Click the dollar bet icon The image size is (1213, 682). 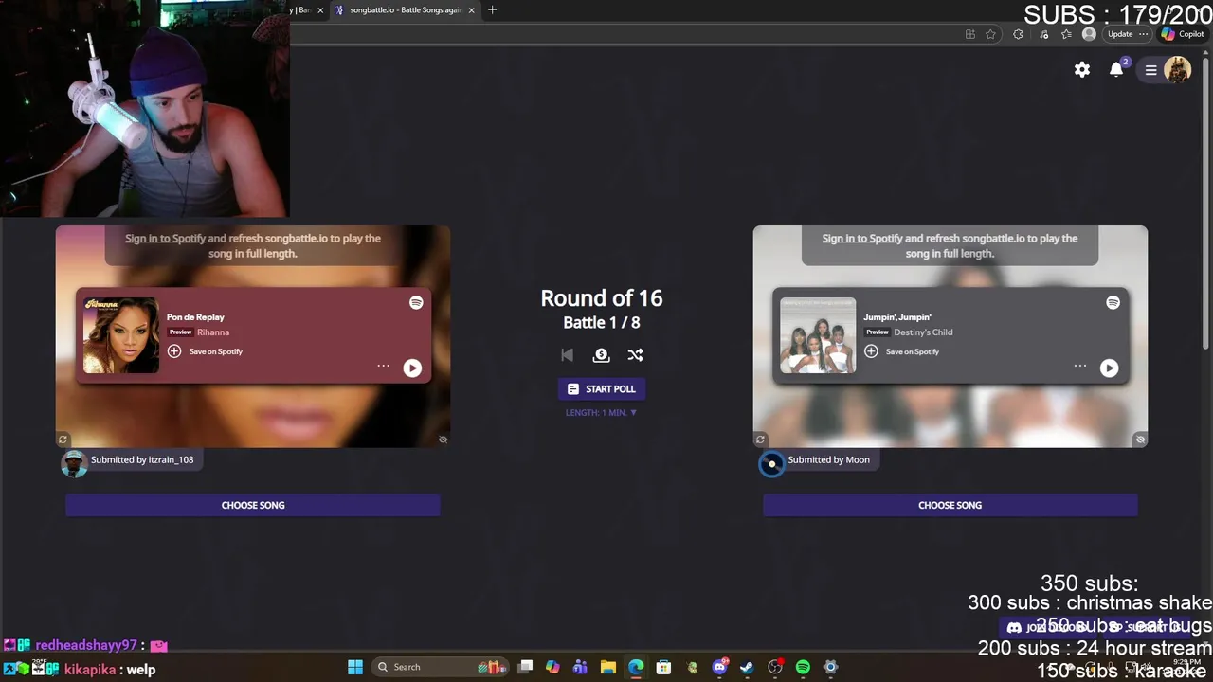click(601, 355)
